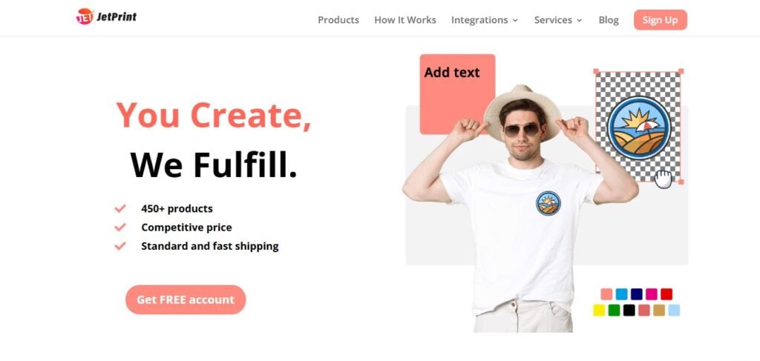This screenshot has height=361, width=760.
Task: Expand the Integrations dropdown menu
Action: click(485, 20)
